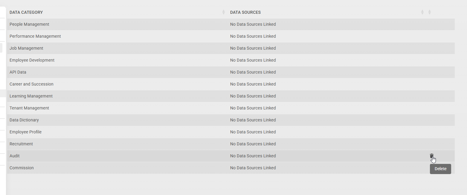Select the Job Management row

pos(26,48)
